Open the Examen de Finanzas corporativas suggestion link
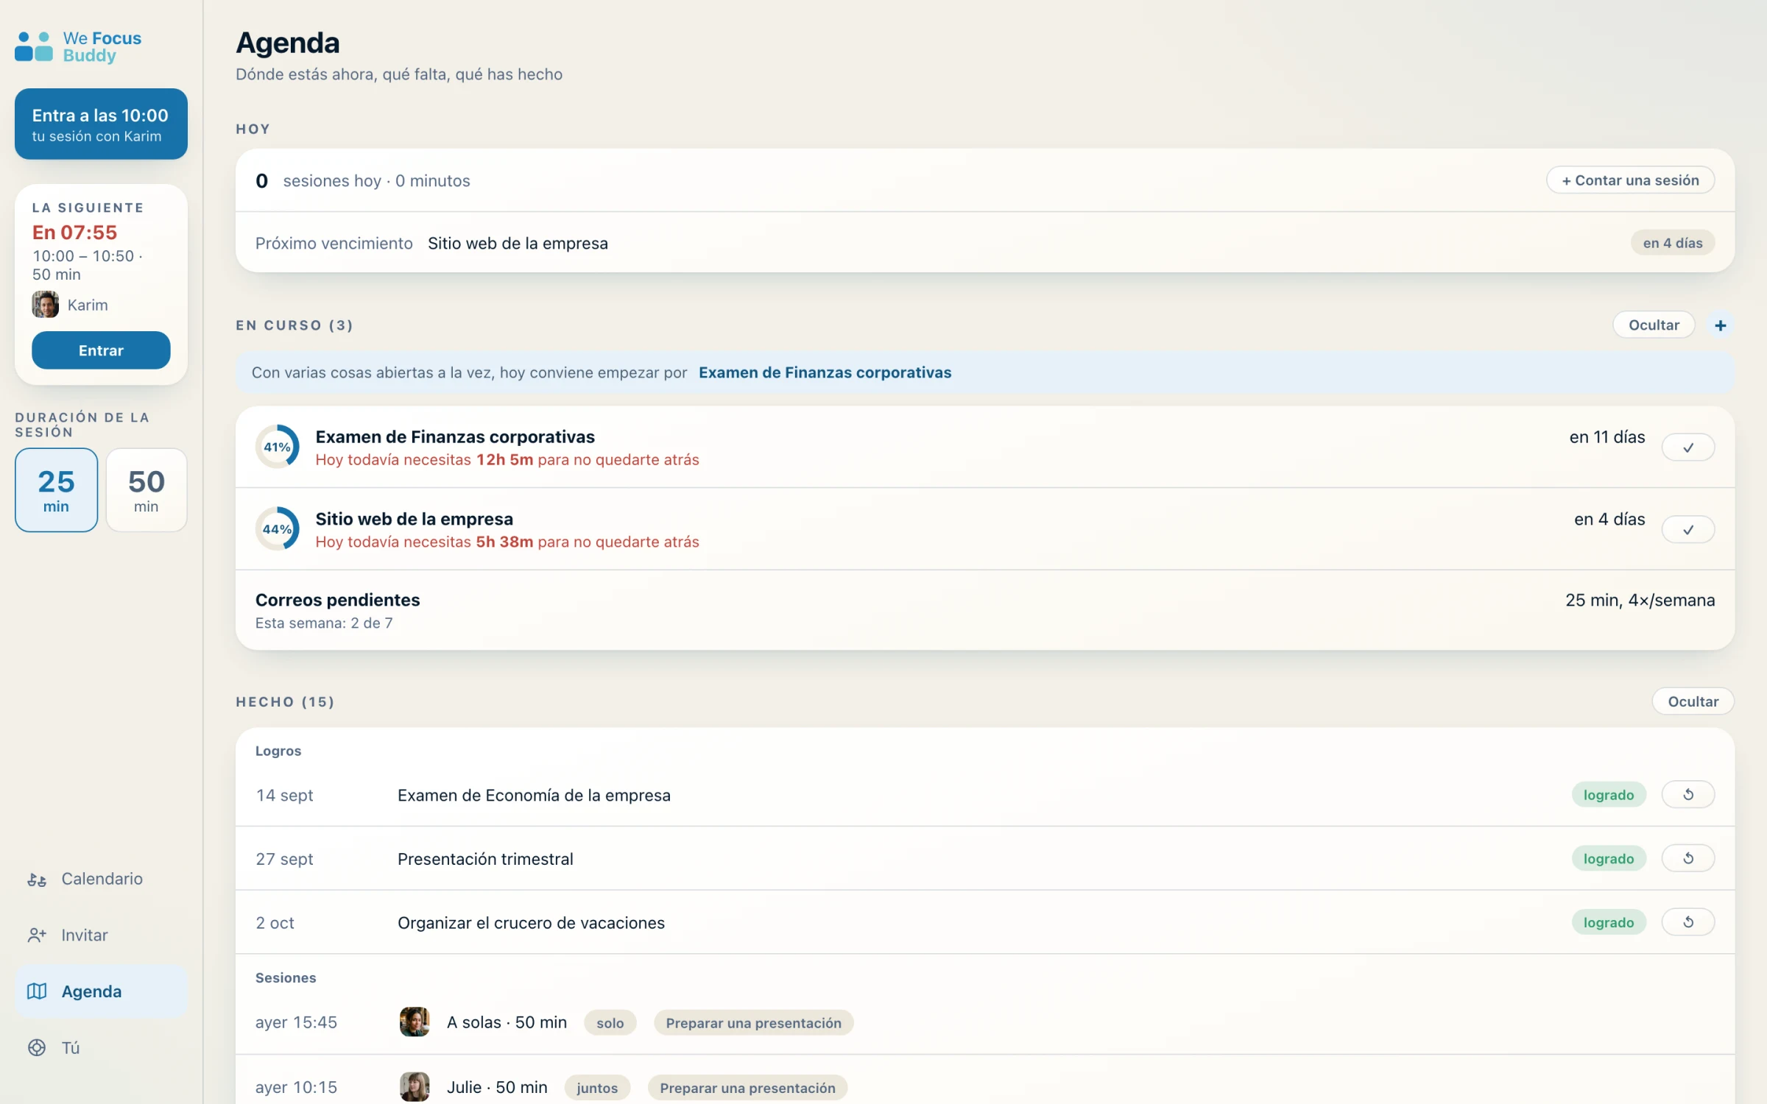The height and width of the screenshot is (1104, 1767). tap(825, 372)
